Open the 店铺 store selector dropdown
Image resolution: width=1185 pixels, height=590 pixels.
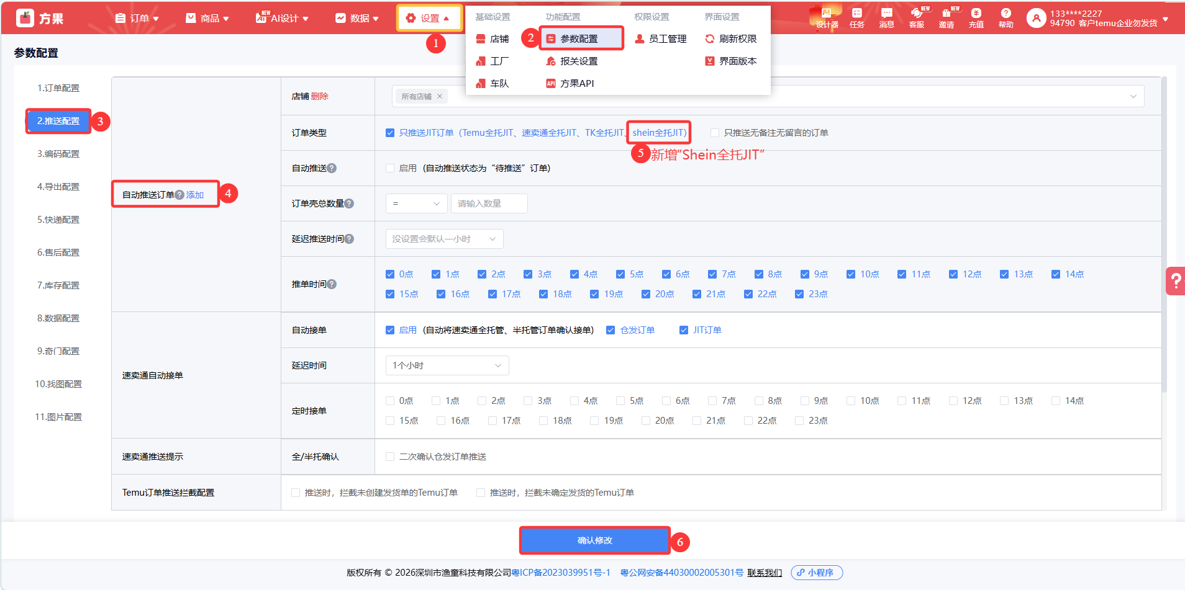coord(768,96)
